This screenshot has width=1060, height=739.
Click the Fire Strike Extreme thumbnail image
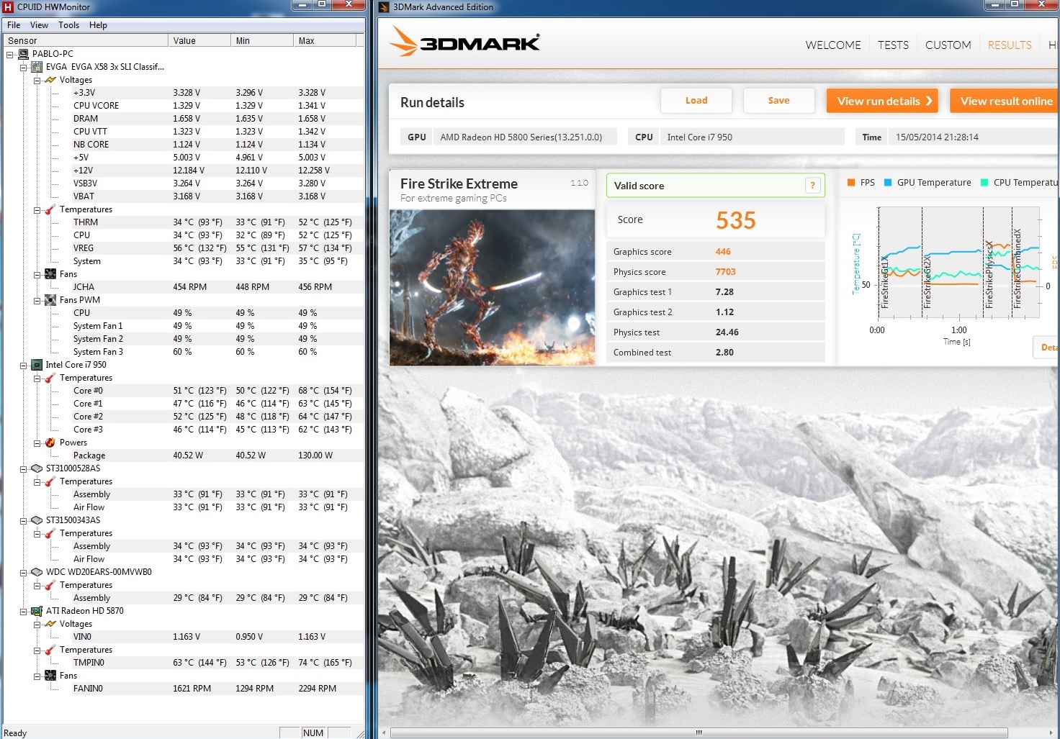[x=492, y=287]
